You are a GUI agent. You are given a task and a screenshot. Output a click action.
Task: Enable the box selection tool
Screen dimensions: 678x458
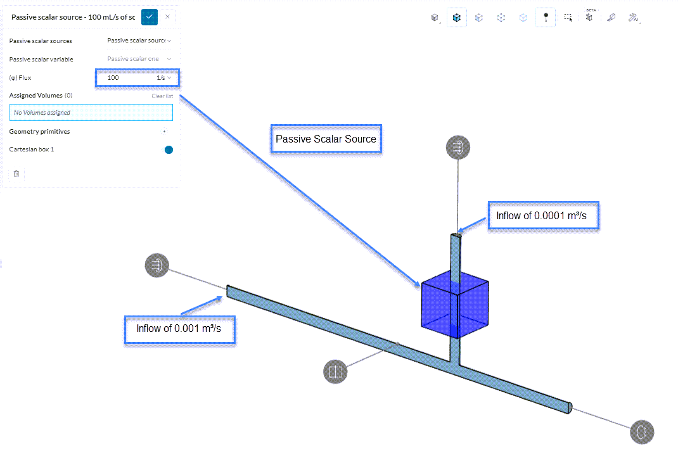coord(568,18)
